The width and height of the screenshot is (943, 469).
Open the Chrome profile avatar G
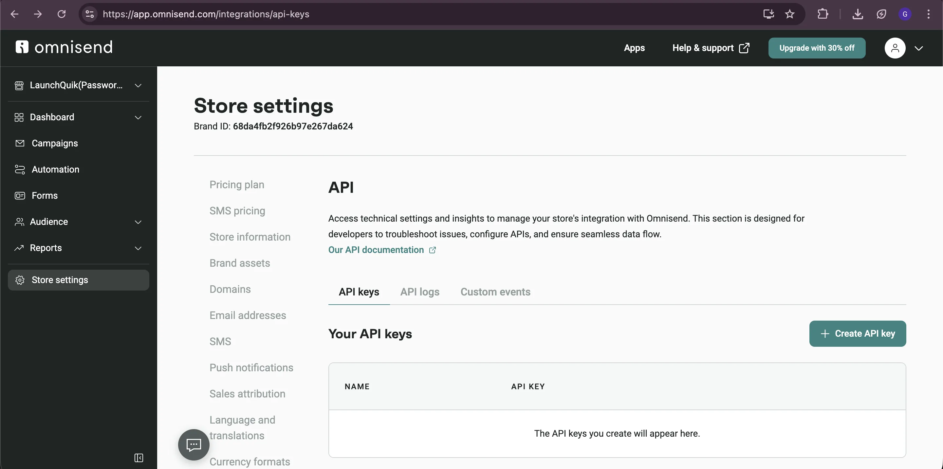point(905,14)
